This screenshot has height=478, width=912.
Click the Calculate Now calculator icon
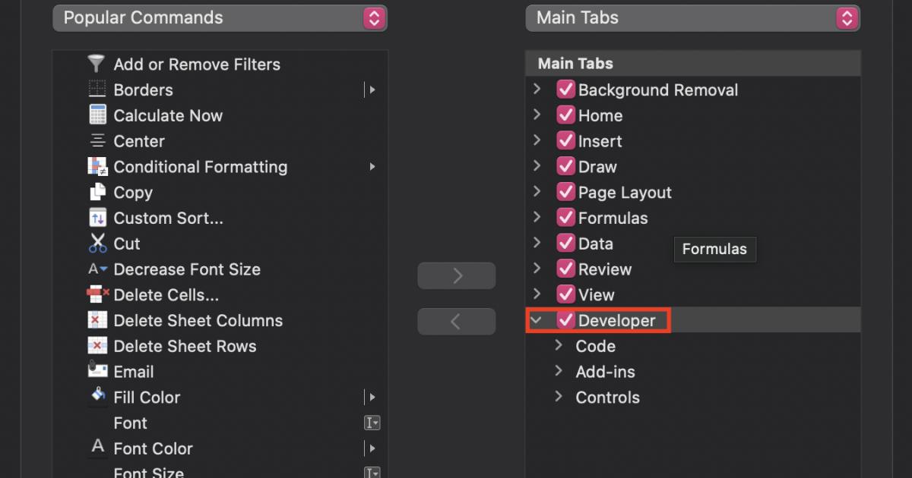click(97, 115)
